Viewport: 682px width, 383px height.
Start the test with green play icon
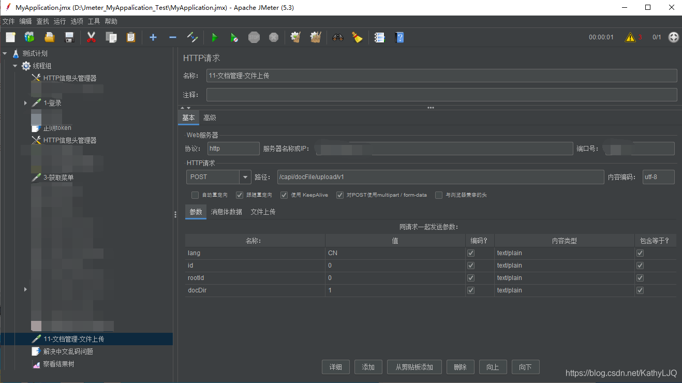tap(214, 37)
